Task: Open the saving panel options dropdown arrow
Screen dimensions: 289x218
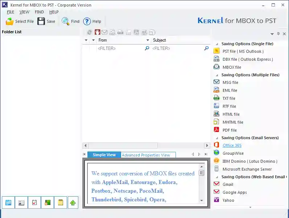Action: 272,34
